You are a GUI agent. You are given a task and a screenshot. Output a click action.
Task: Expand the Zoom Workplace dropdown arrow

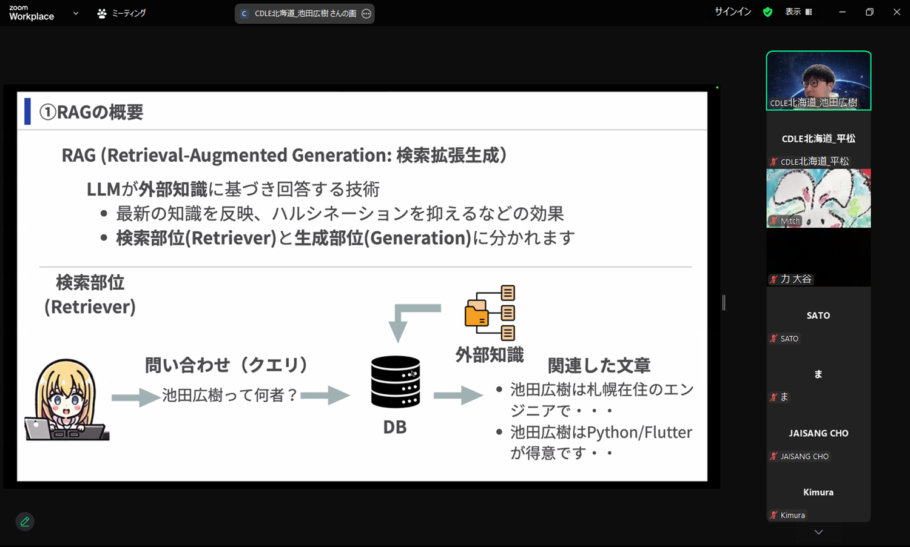pyautogui.click(x=76, y=13)
